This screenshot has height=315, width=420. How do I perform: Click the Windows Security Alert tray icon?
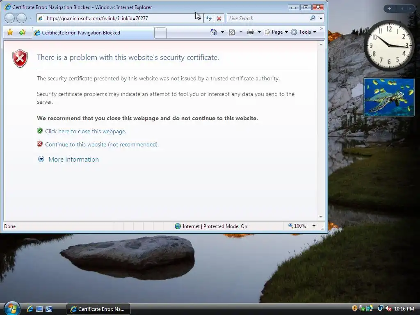click(x=355, y=308)
